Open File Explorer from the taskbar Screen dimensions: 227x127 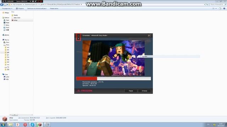pyautogui.click(x=10, y=125)
